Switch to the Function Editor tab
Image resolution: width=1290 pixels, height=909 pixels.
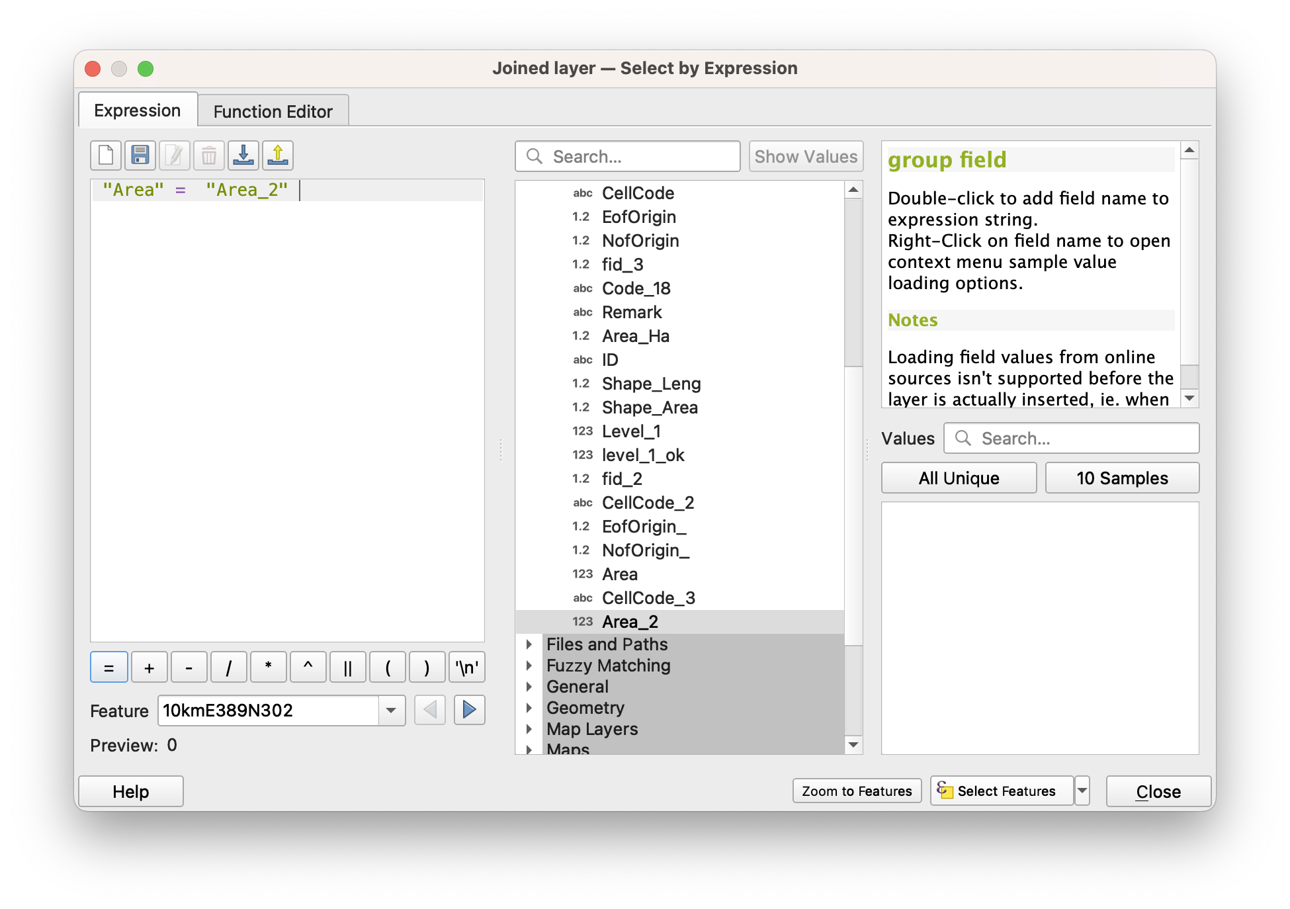click(273, 111)
